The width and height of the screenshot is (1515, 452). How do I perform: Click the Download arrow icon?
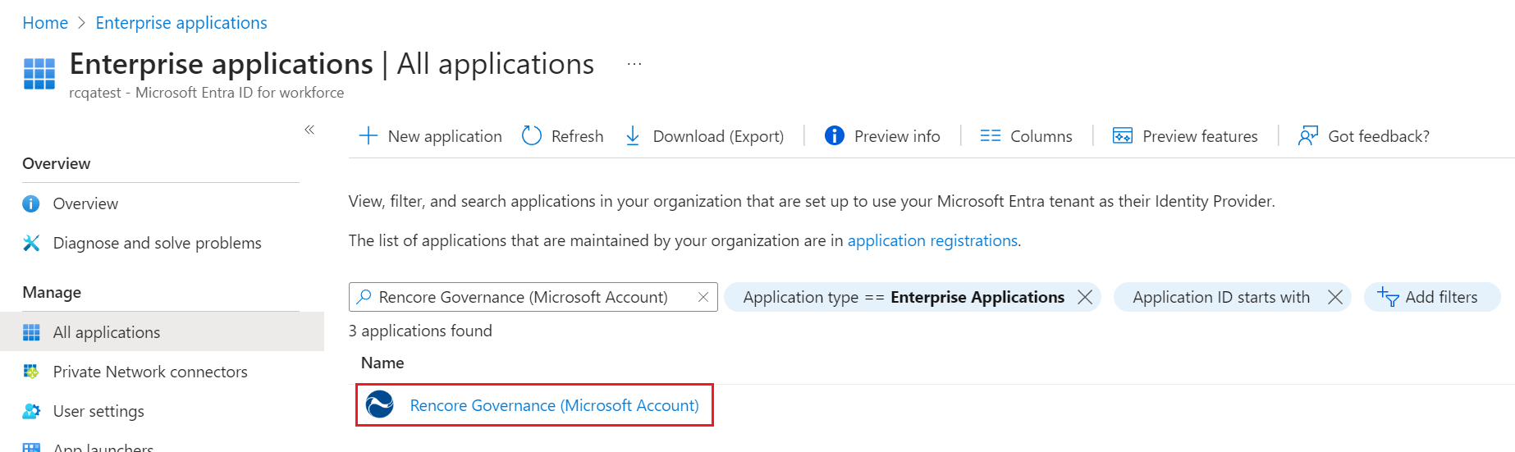click(633, 135)
